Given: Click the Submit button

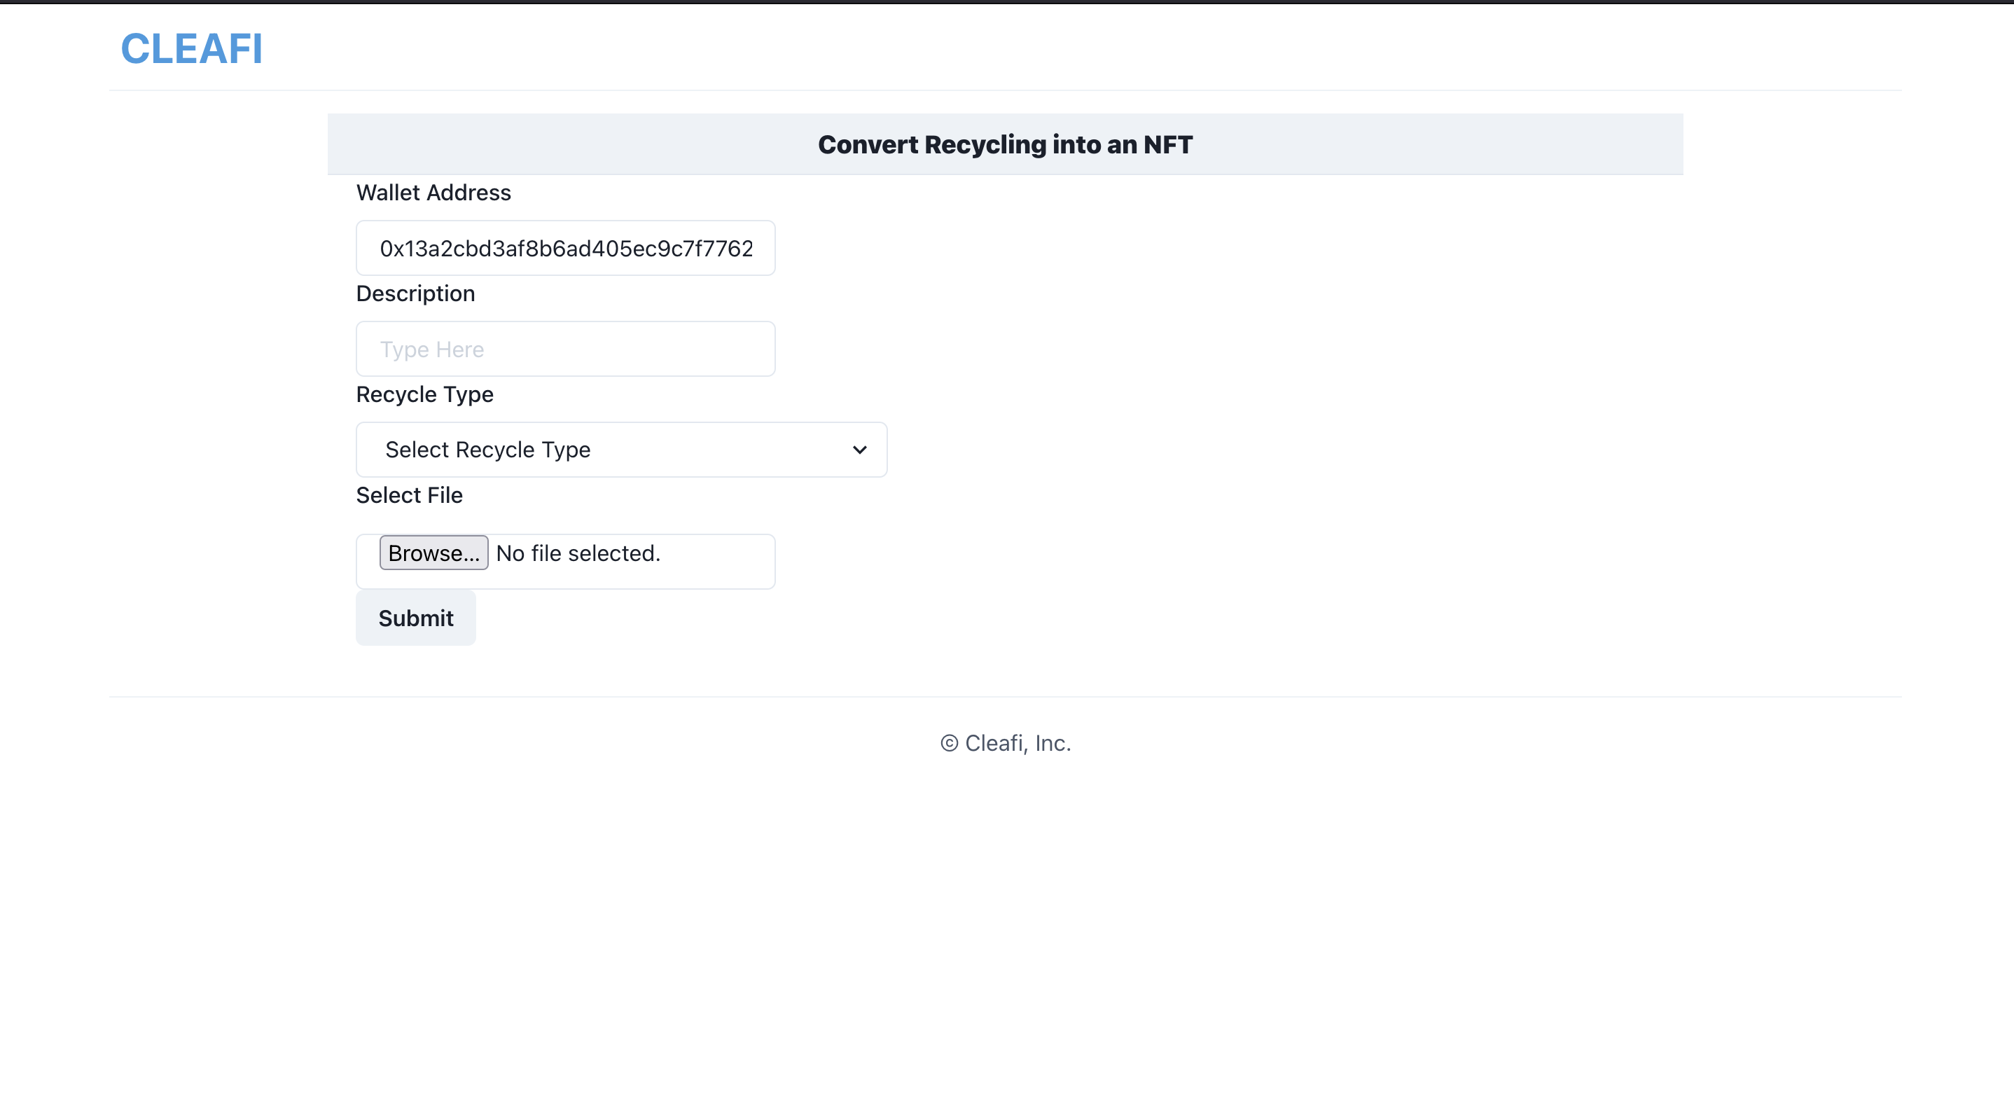Looking at the screenshot, I should [x=415, y=618].
